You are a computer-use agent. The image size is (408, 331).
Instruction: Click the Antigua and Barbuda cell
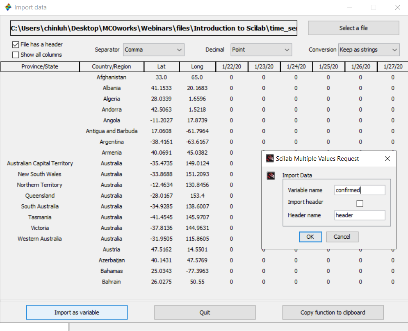pyautogui.click(x=112, y=131)
